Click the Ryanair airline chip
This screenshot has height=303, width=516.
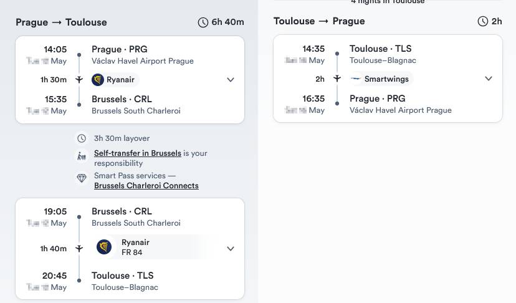coord(114,80)
